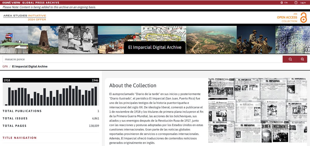Click the search field containing 'masacre ponce'
The height and width of the screenshot is (146, 310).
click(x=142, y=59)
